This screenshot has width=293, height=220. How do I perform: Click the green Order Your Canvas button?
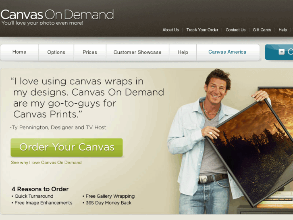(x=66, y=147)
